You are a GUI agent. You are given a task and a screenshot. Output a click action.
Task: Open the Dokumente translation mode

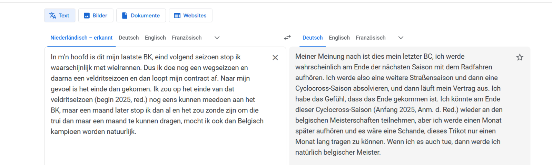145,16
